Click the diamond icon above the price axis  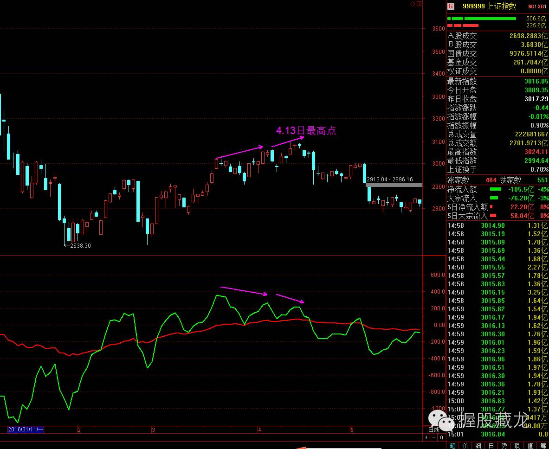pos(413,4)
